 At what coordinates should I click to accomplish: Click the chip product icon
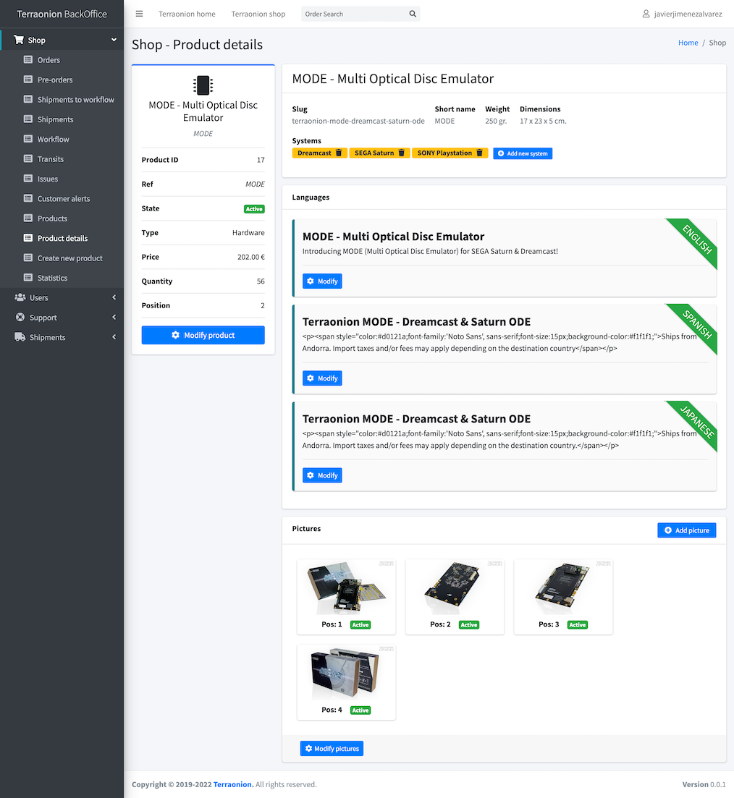point(203,85)
